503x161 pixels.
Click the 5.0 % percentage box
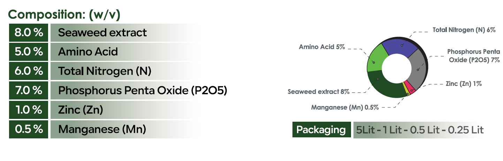tap(29, 52)
